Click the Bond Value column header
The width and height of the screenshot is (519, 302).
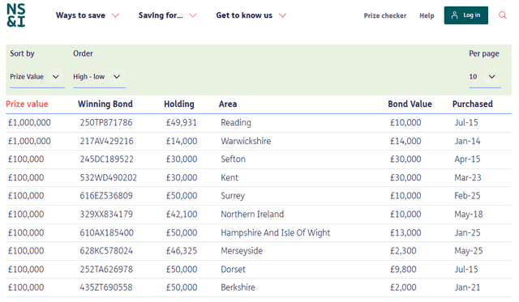point(410,104)
